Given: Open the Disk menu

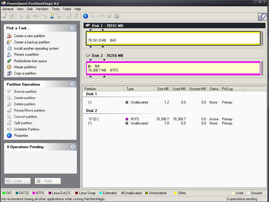Looking at the screenshot, I should tap(30, 9).
